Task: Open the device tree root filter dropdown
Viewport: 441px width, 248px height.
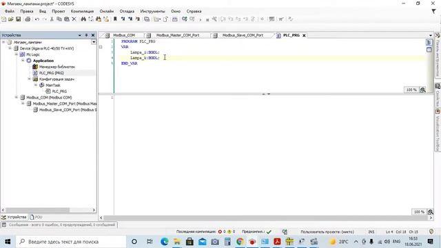Action: coord(94,42)
